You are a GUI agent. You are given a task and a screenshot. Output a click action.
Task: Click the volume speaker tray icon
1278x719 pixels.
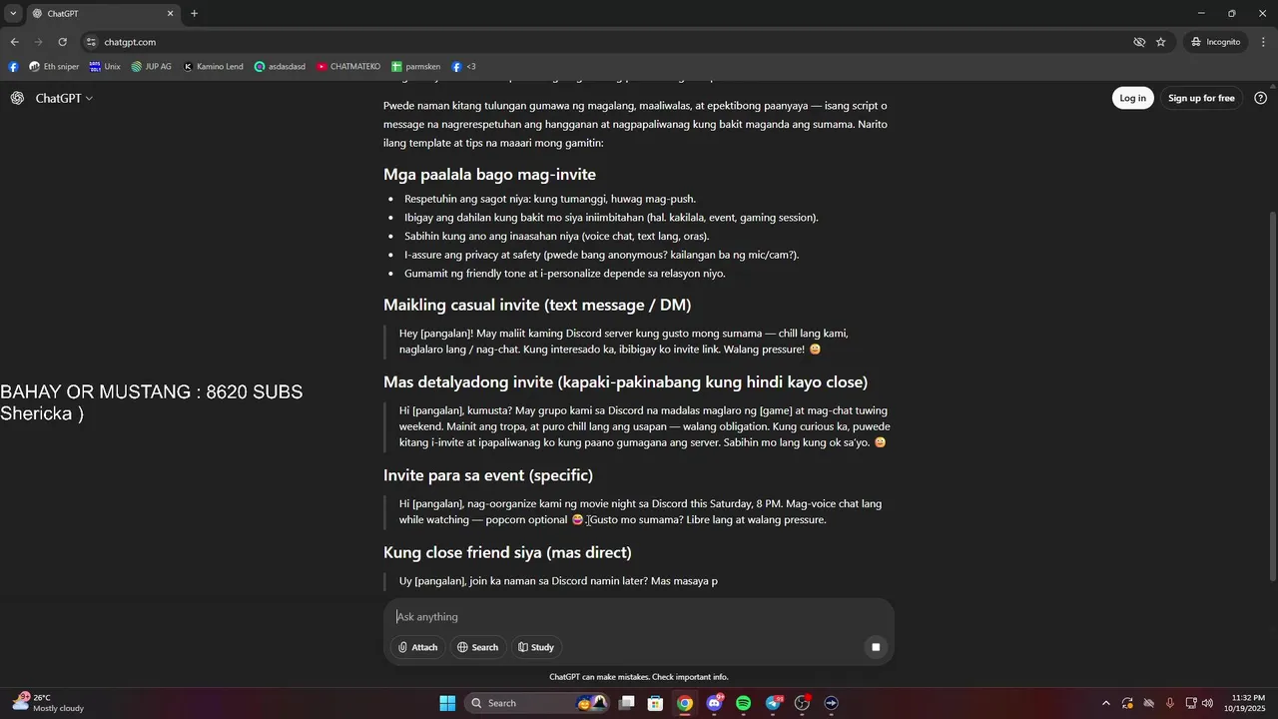pos(1208,703)
